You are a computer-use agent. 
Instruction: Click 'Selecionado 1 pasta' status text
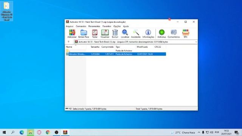tap(89, 109)
